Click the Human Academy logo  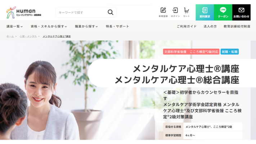pos(24,12)
